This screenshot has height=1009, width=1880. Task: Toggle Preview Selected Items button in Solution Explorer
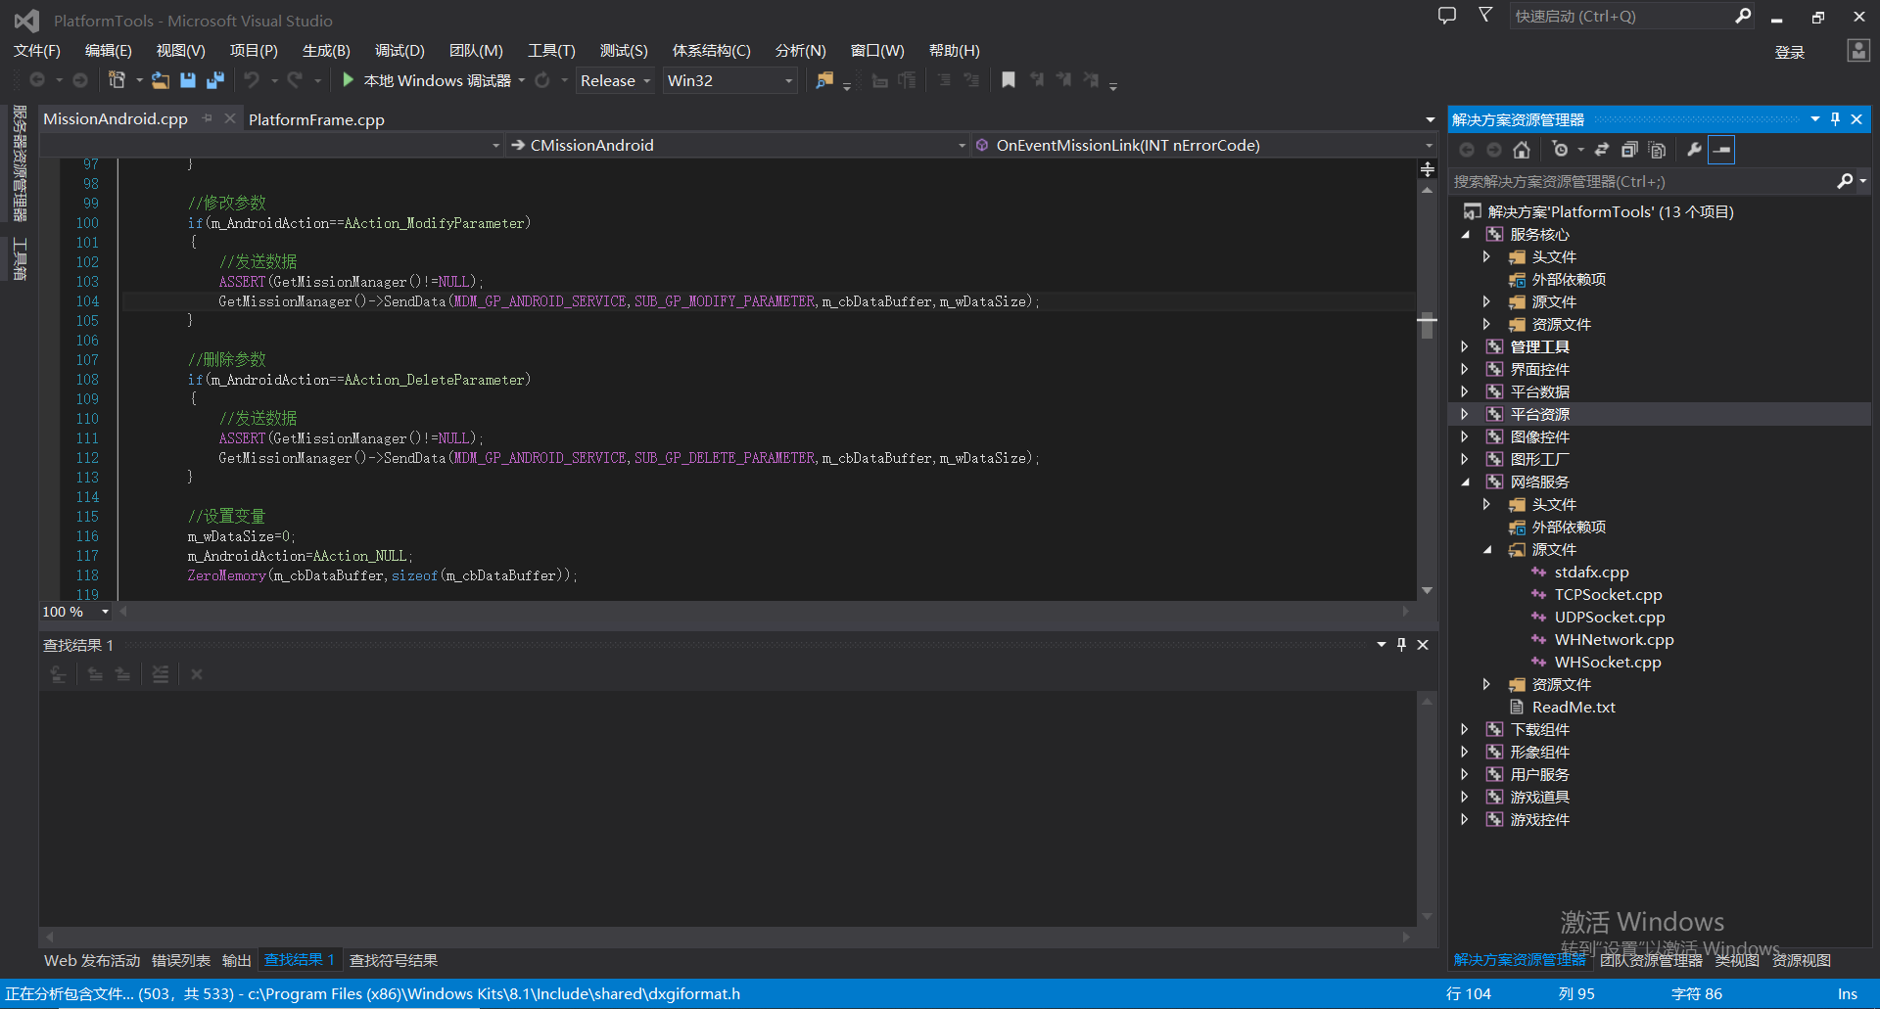click(x=1721, y=150)
